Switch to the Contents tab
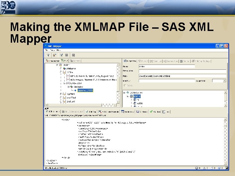235x176 pixels. coord(142,112)
